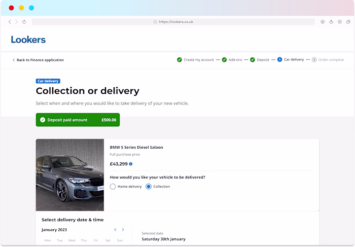355x247 pixels.
Task: Click the browser forward arrow
Action: click(16, 22)
